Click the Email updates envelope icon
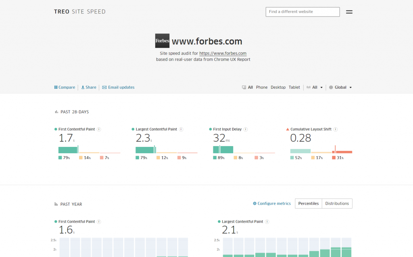The height and width of the screenshot is (257, 413). [x=104, y=87]
